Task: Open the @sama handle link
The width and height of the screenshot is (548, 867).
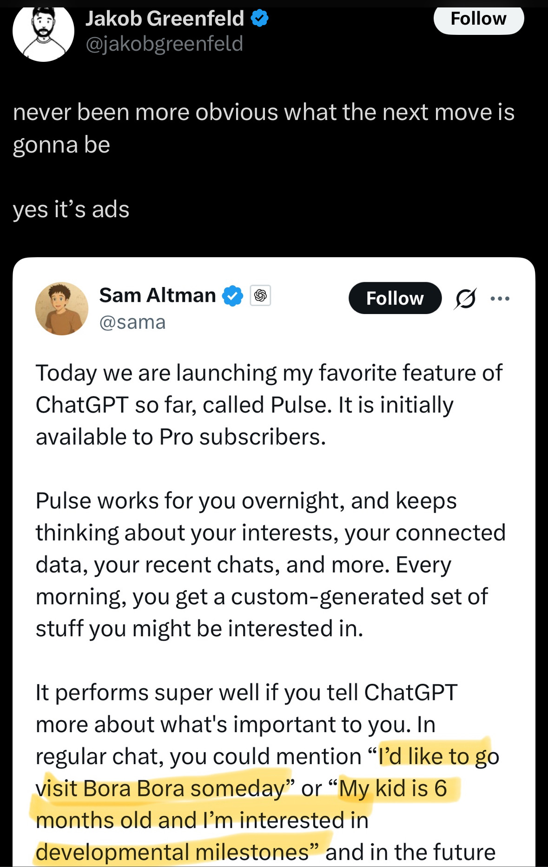Action: tap(132, 322)
